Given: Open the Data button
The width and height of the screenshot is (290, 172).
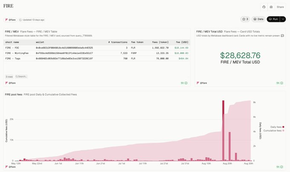Looking at the screenshot, I should (x=258, y=19).
